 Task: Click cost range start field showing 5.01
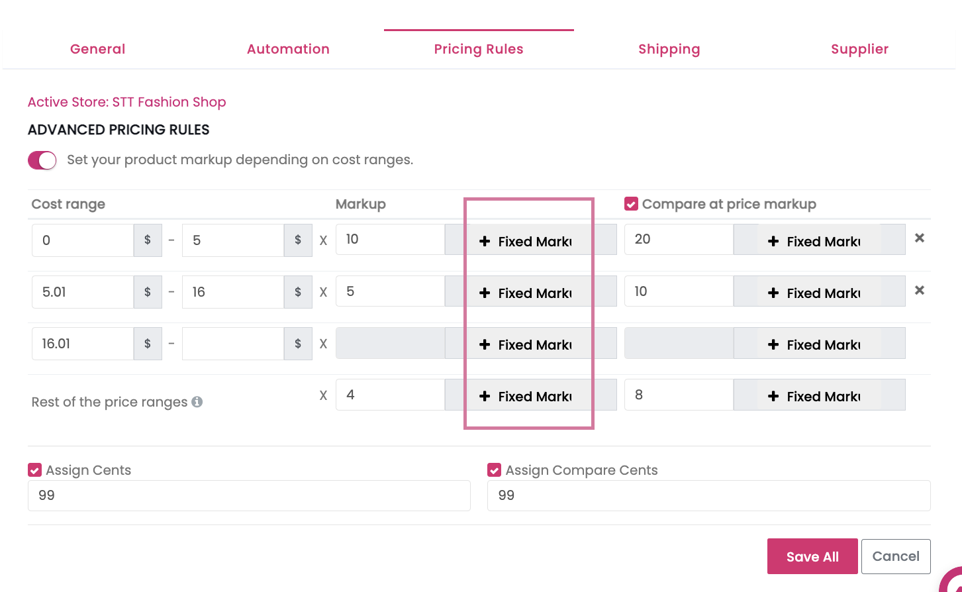[x=83, y=291]
